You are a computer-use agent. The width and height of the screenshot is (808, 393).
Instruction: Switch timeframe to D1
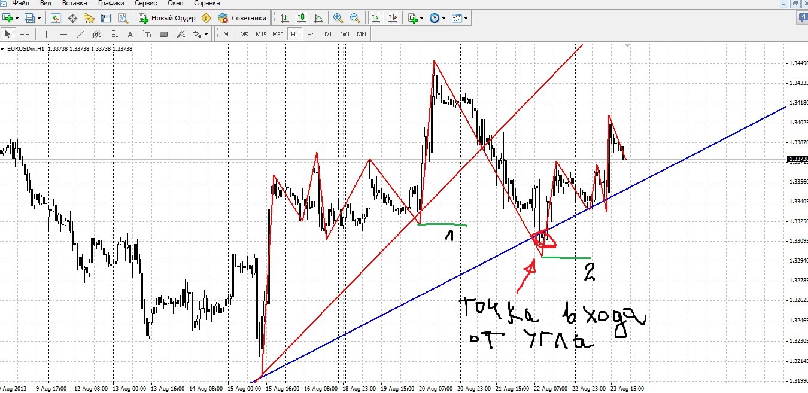(x=328, y=34)
